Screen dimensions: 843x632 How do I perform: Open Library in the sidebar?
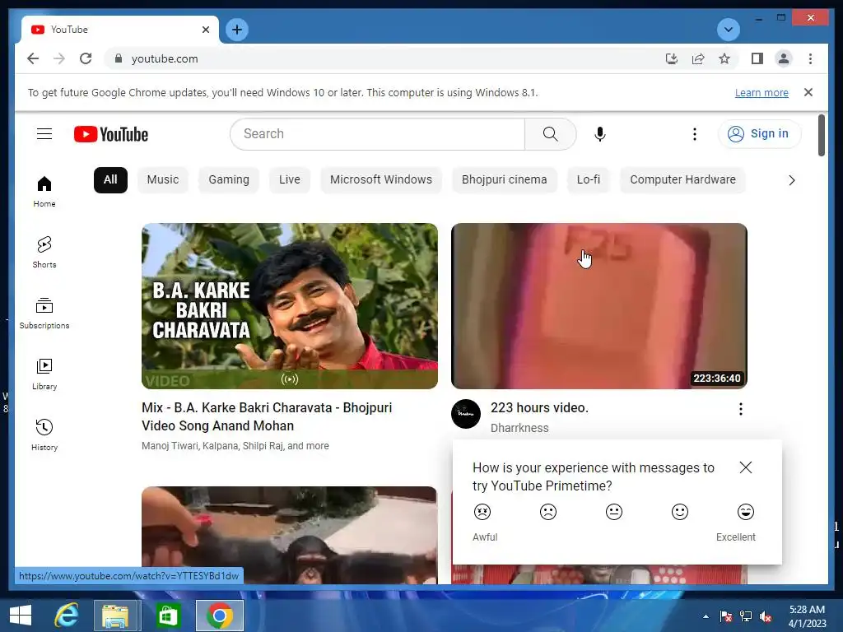coord(44,374)
